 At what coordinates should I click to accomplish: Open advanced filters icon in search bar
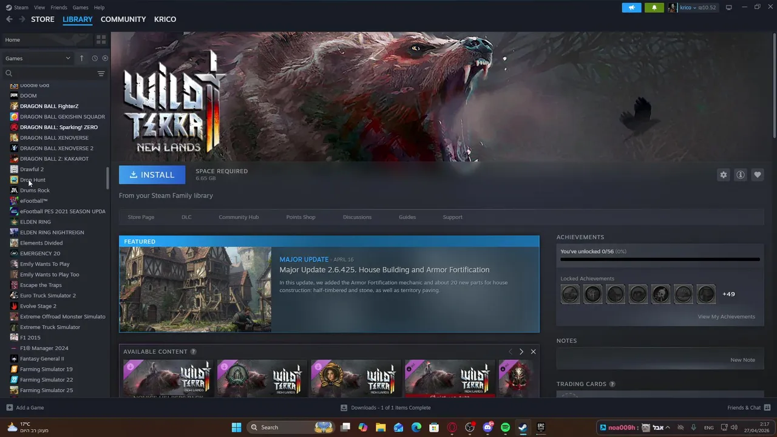[101, 73]
